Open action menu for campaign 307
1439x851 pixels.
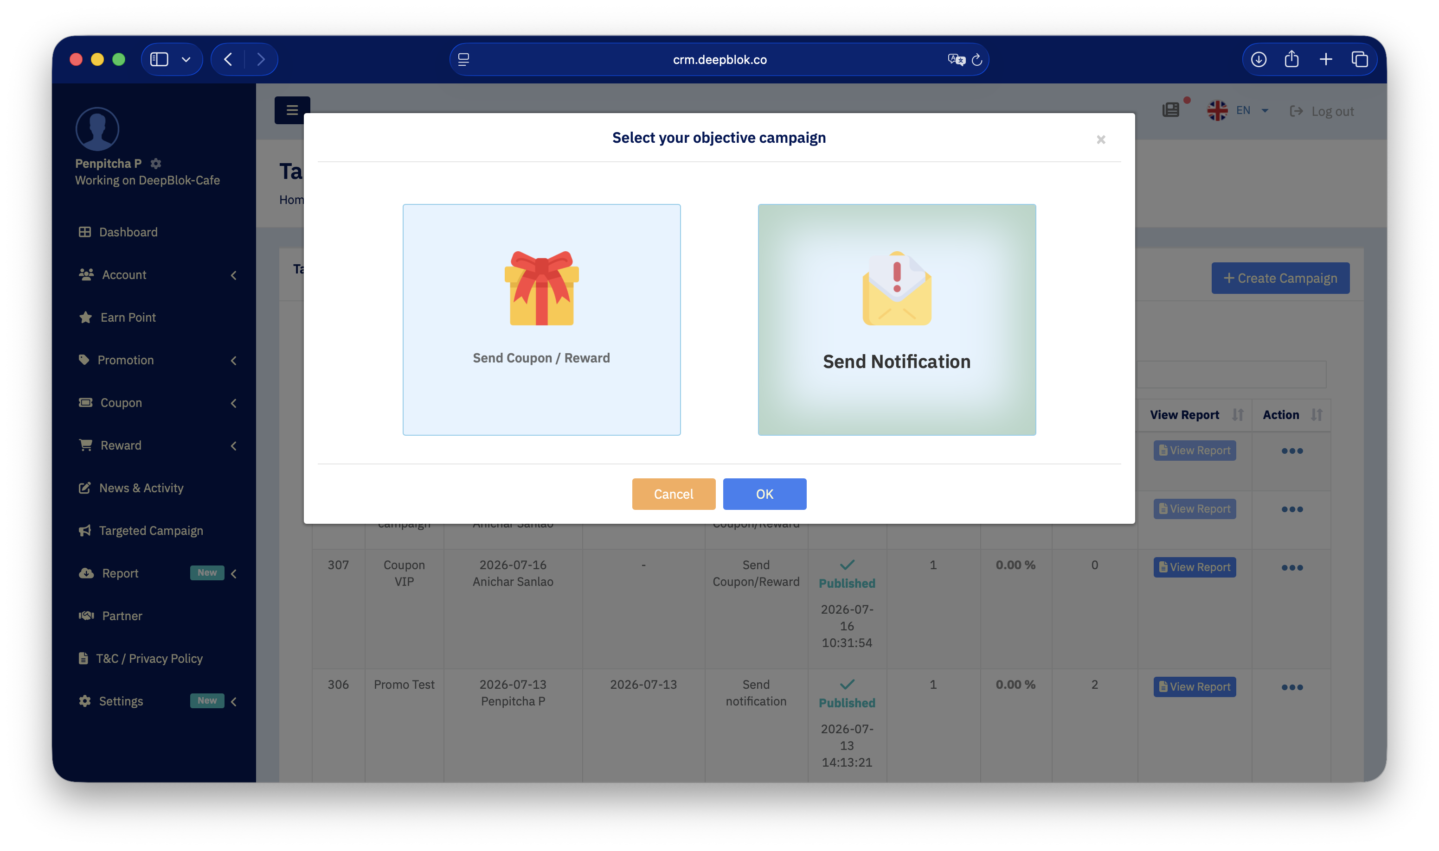(1292, 568)
